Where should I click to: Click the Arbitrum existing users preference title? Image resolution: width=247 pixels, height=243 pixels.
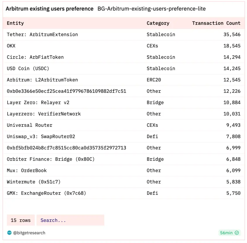(x=49, y=9)
